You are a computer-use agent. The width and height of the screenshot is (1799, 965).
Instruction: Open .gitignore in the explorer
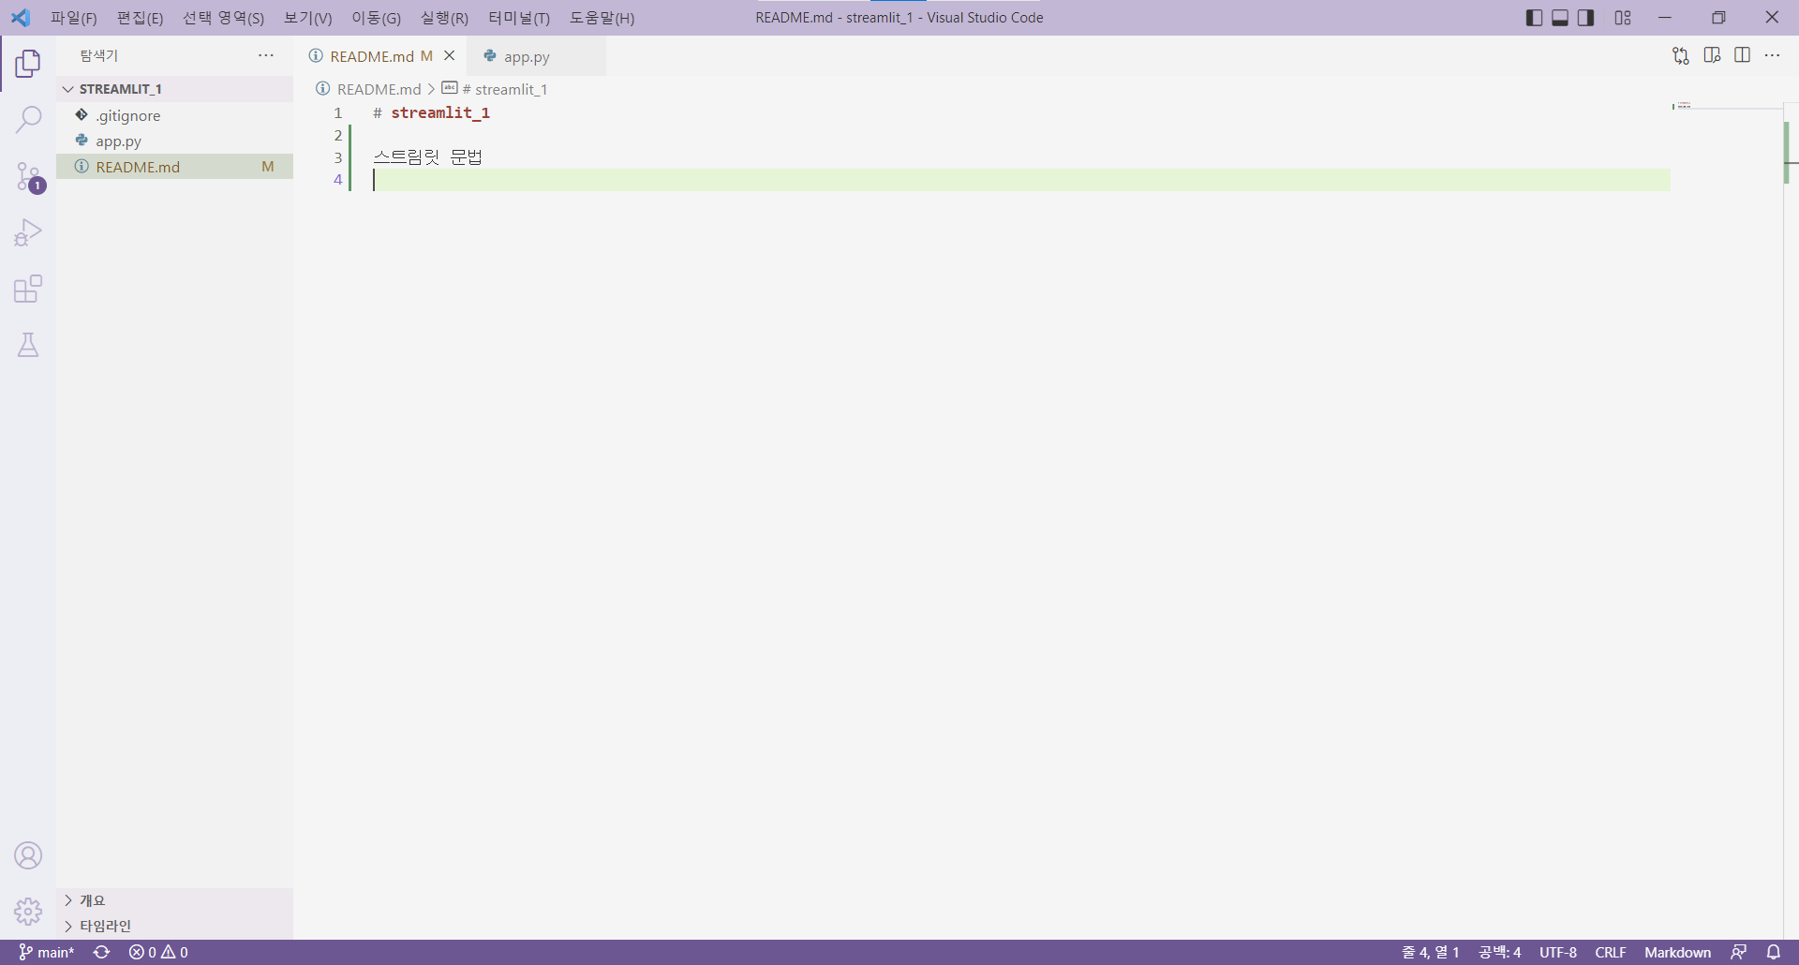click(175, 115)
